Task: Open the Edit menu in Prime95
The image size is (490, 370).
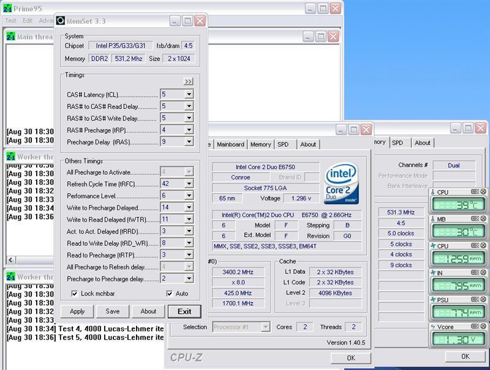Action: (x=28, y=21)
